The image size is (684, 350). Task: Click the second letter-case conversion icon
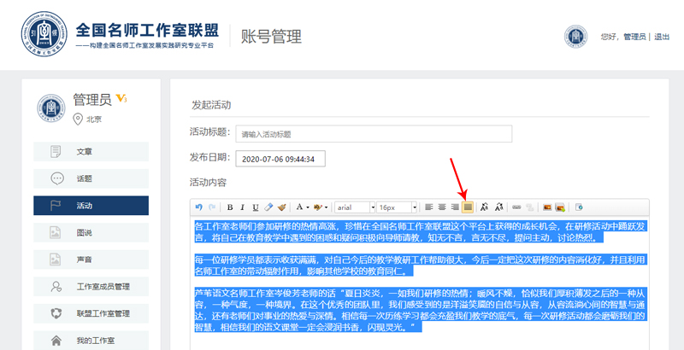pos(499,207)
